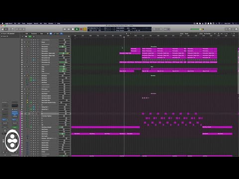The width and height of the screenshot is (239, 179).
Task: Open the Loop Browser icon
Action: pos(233,29)
